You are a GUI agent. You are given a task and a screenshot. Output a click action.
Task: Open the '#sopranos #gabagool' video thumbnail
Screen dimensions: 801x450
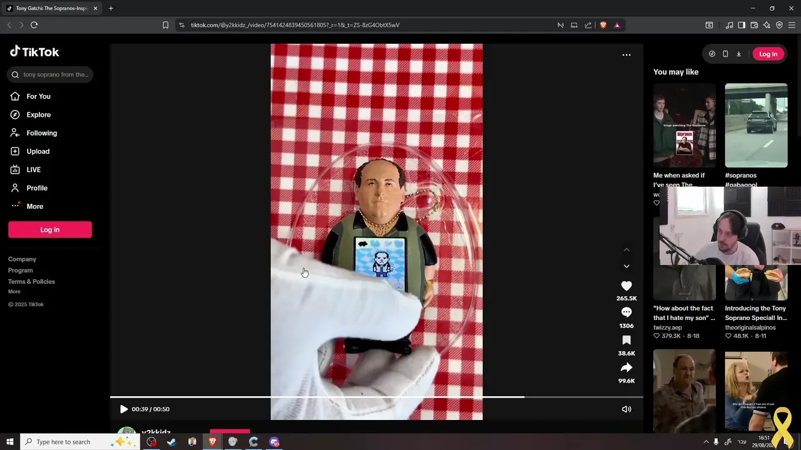(756, 126)
